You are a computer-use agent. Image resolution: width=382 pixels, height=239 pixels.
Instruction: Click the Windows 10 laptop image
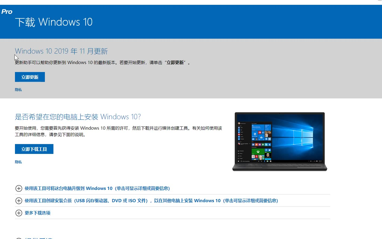tap(280, 142)
